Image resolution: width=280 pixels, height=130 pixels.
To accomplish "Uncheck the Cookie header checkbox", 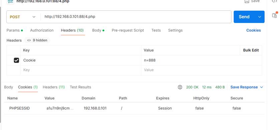I will pyautogui.click(x=16, y=61).
